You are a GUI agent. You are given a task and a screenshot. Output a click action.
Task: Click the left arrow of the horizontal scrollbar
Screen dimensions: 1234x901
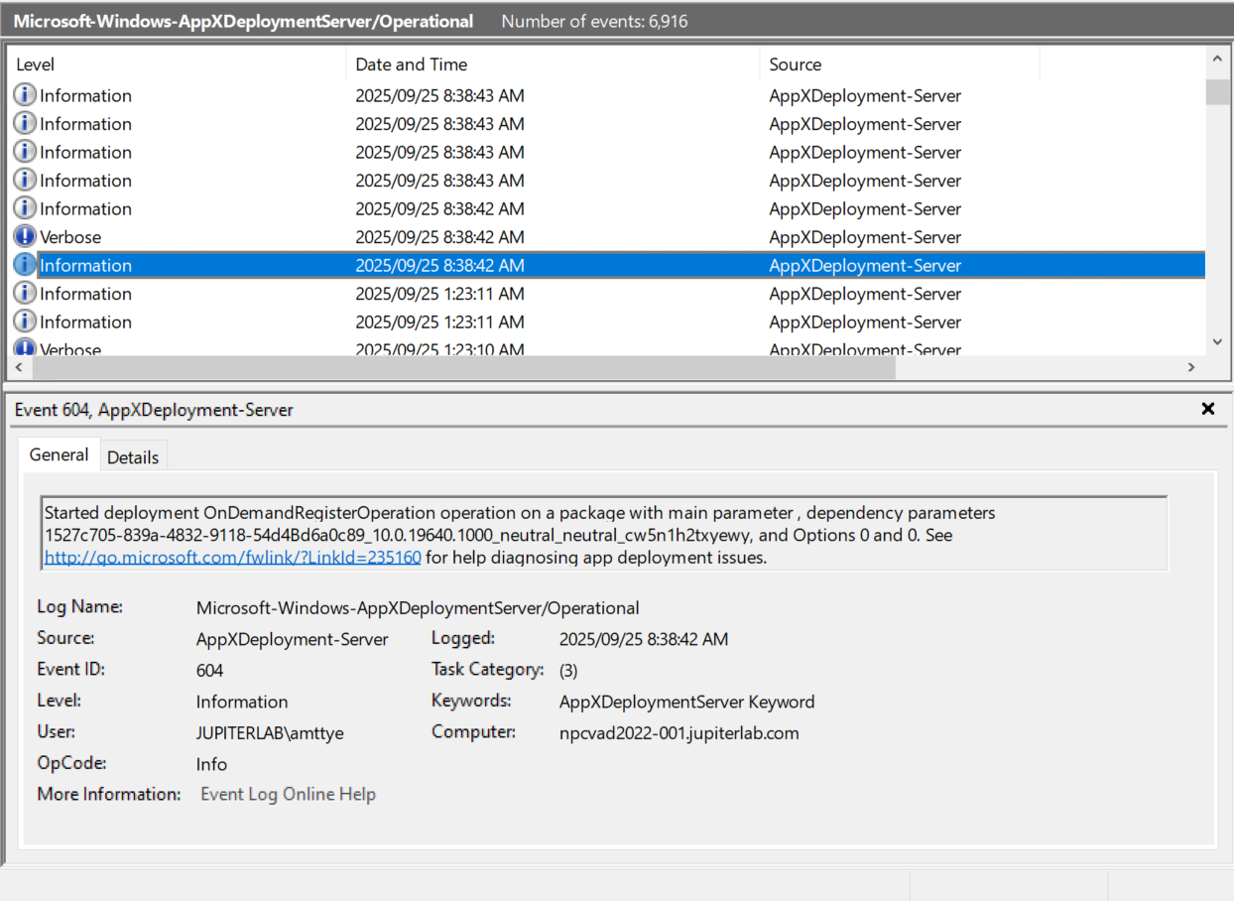pos(18,367)
